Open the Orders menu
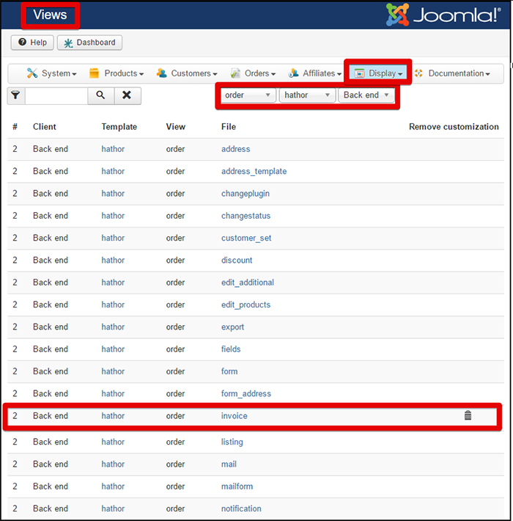Screen dimensions: 513x521 point(253,73)
